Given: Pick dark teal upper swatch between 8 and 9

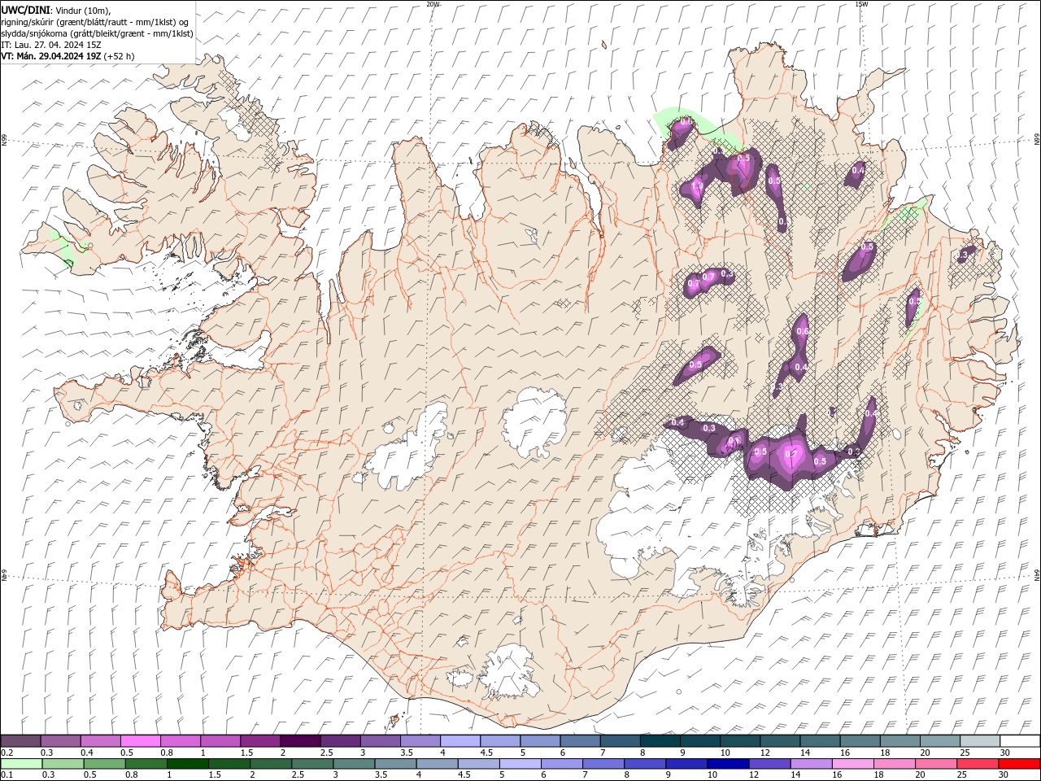Looking at the screenshot, I should click(x=660, y=741).
